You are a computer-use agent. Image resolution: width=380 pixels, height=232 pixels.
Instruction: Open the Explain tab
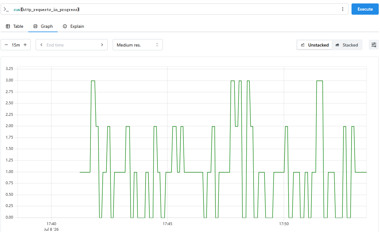[73, 26]
